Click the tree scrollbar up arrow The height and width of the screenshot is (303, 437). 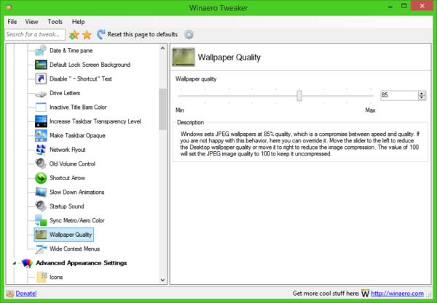[x=162, y=49]
